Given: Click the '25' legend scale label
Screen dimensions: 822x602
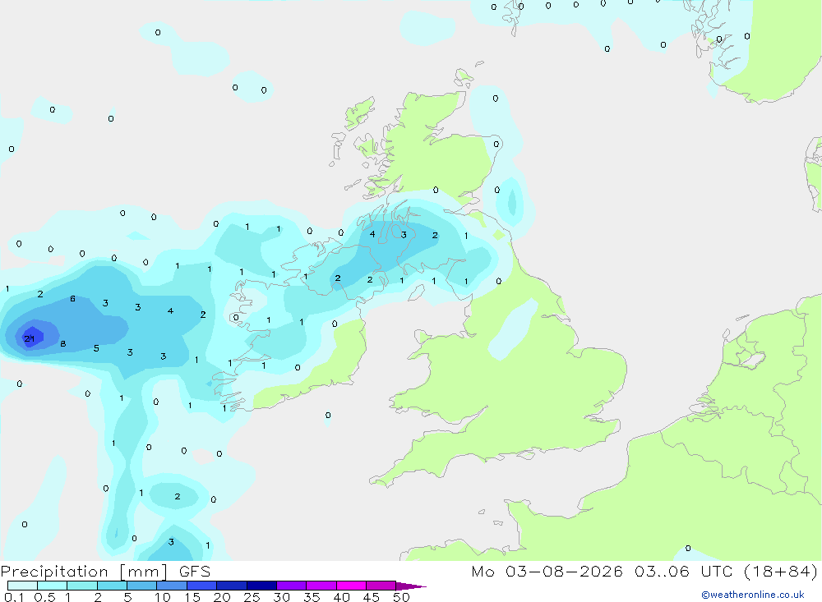Looking at the screenshot, I should [x=252, y=597].
